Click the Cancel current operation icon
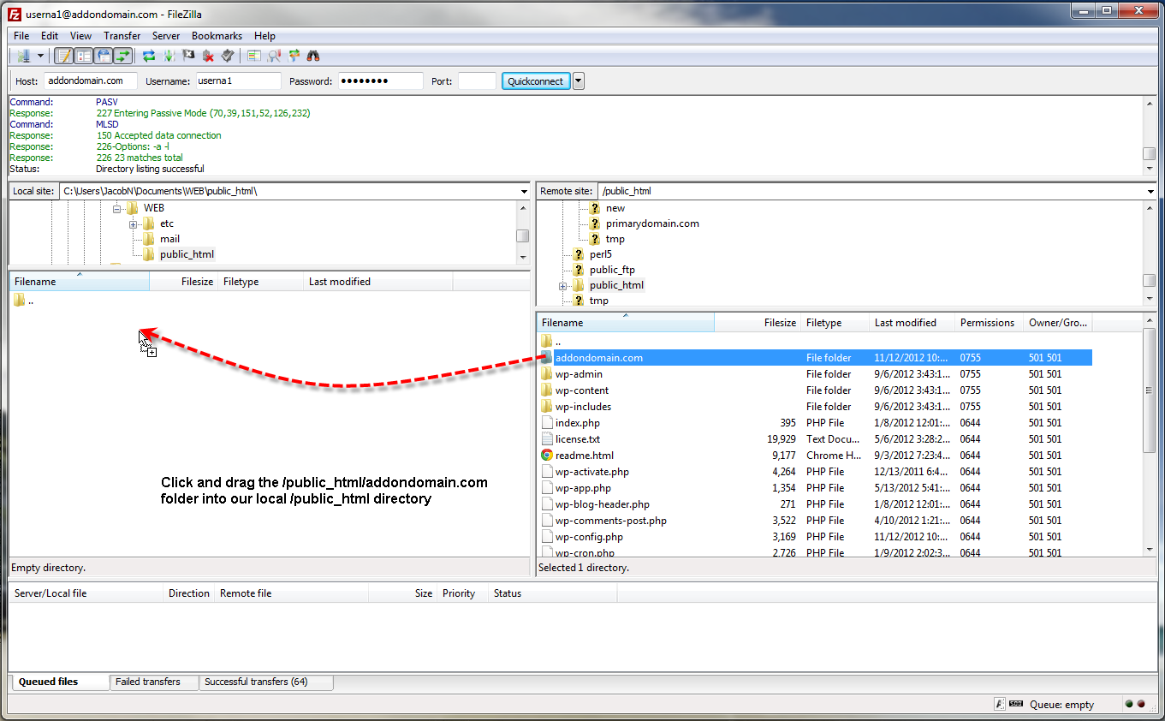Viewport: 1165px width, 721px height. tap(188, 57)
